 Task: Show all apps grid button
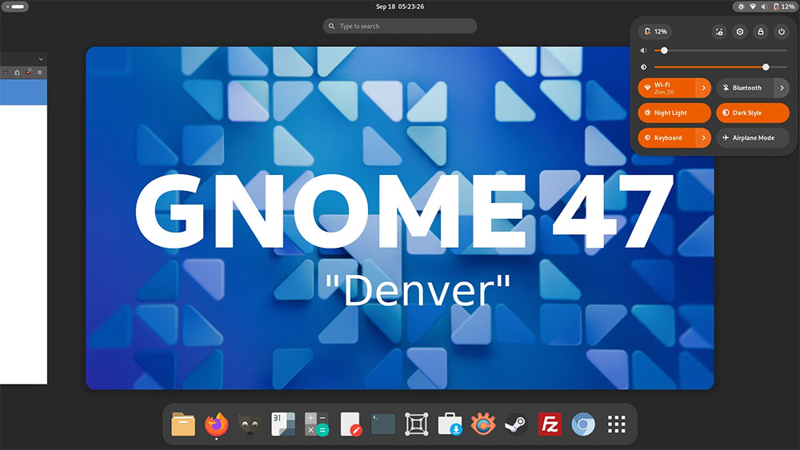tap(616, 424)
